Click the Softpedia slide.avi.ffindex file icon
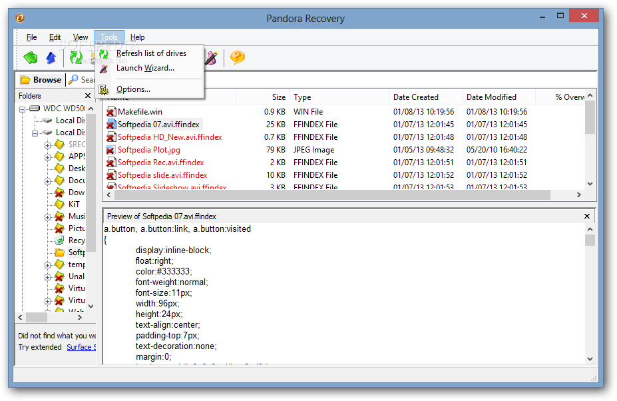 coord(111,175)
